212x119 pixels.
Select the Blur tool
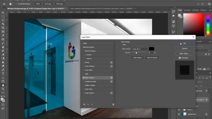pyautogui.click(x=3, y=62)
